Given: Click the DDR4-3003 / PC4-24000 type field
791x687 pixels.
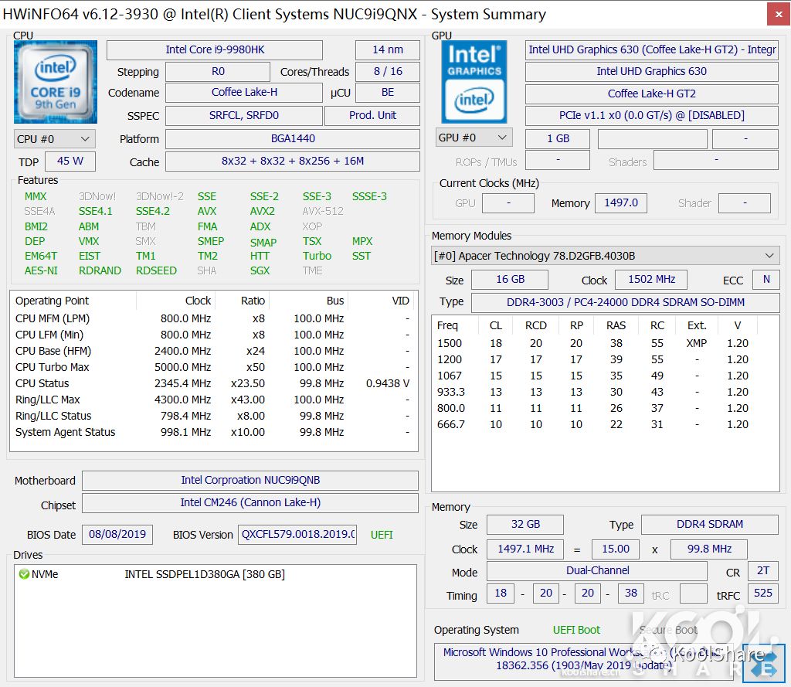Looking at the screenshot, I should [x=626, y=303].
